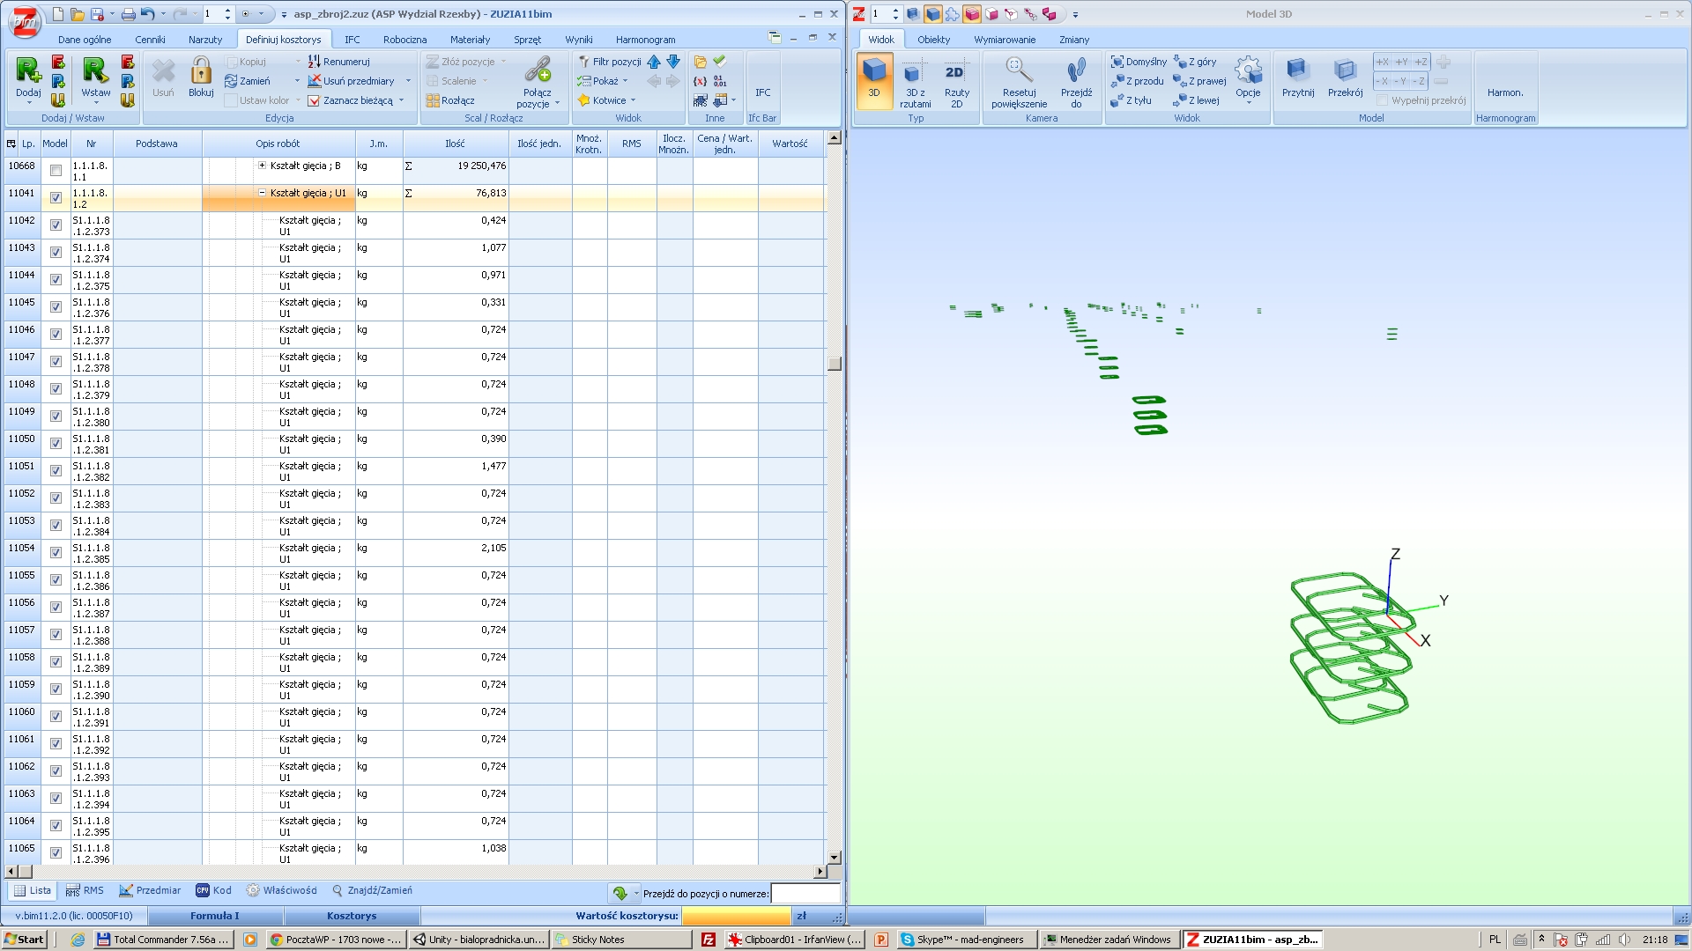The image size is (1692, 951).
Task: Click the Znajdź/Zamień button
Action: pyautogui.click(x=372, y=890)
